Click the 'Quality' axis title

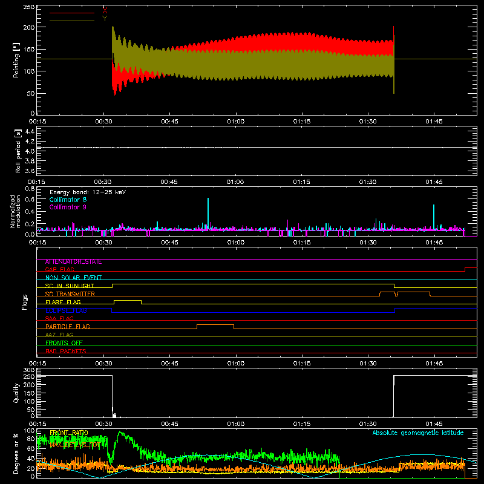pyautogui.click(x=16, y=393)
